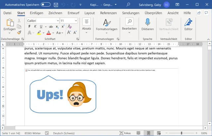Open the Referenzen ribbon tab

coord(108,13)
